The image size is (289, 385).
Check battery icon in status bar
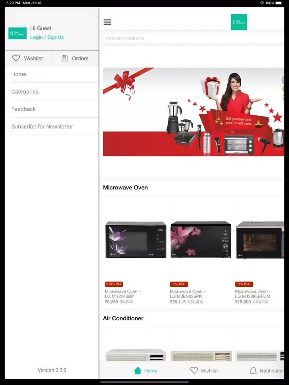(x=279, y=3)
